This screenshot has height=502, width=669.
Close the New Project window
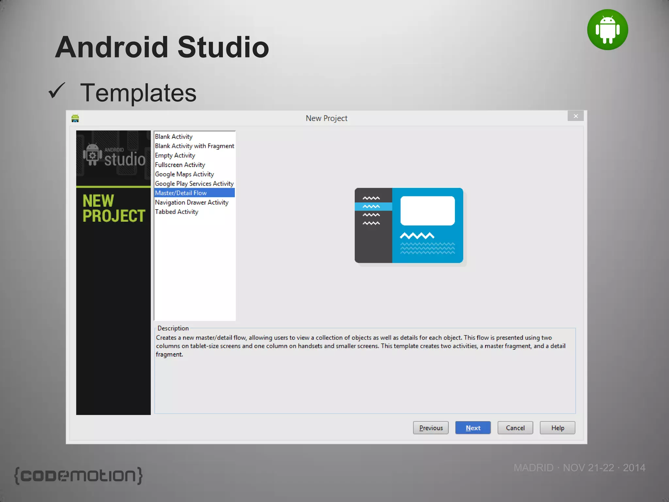pos(576,116)
